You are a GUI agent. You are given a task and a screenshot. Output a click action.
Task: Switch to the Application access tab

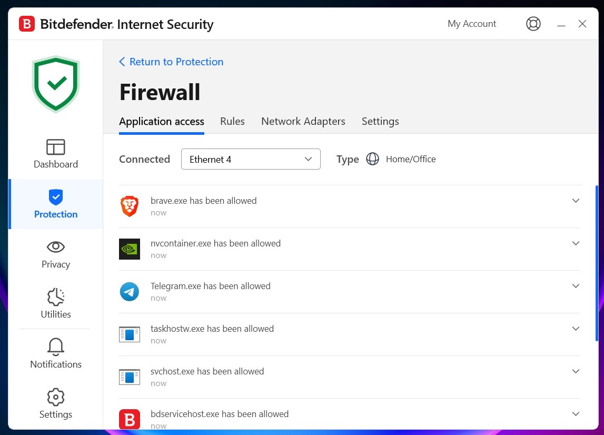(x=162, y=121)
